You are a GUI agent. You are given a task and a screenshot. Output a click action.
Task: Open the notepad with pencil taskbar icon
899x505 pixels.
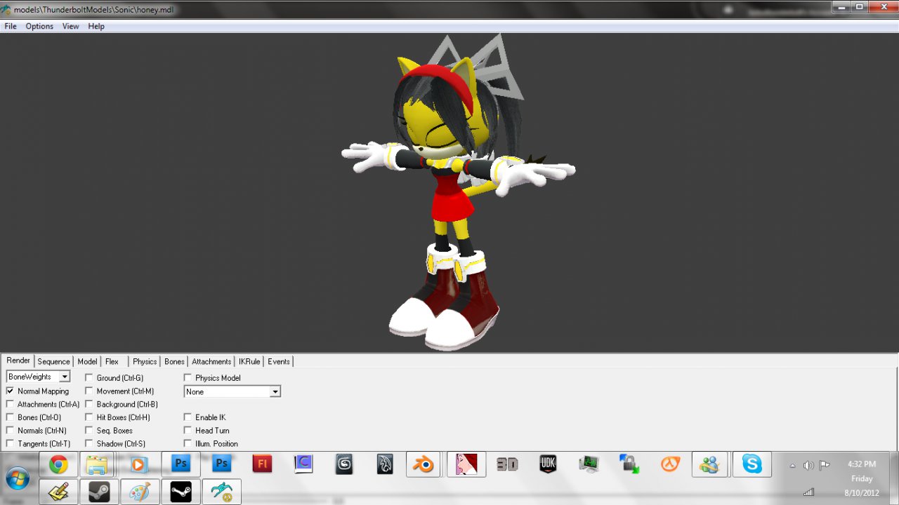[x=58, y=492]
